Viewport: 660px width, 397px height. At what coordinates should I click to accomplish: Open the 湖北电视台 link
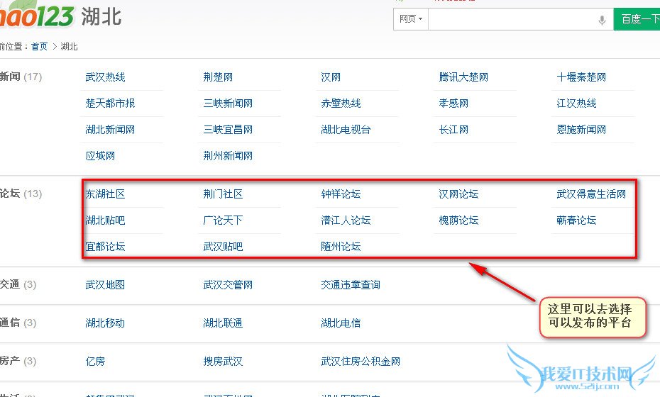(x=346, y=130)
